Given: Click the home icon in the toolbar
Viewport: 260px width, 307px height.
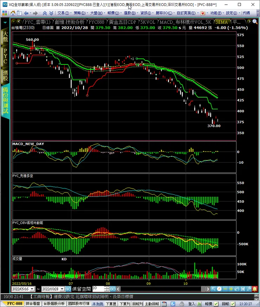Looking at the screenshot, I should 13,13.
